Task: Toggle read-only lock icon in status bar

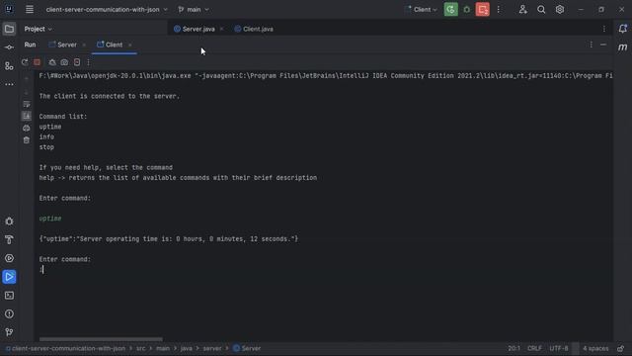Action: (621, 348)
